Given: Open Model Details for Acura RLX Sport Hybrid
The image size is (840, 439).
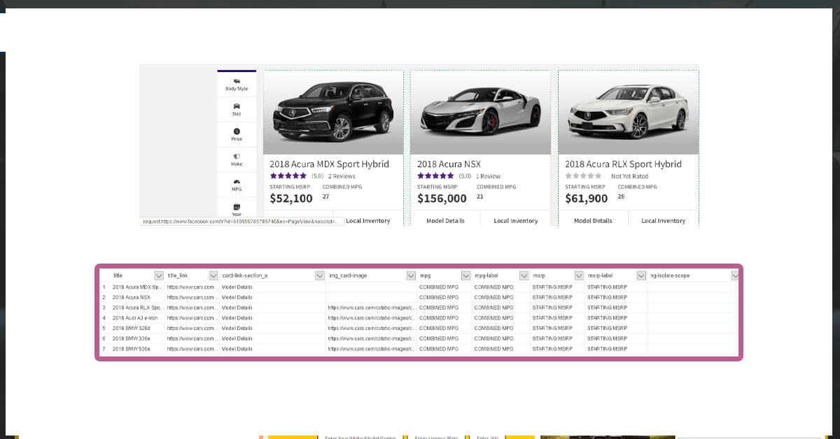Looking at the screenshot, I should [x=593, y=221].
